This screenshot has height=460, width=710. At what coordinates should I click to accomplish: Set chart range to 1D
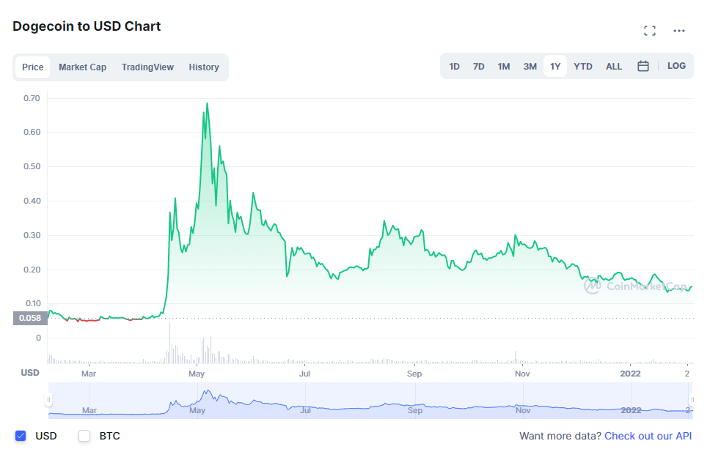coord(454,67)
